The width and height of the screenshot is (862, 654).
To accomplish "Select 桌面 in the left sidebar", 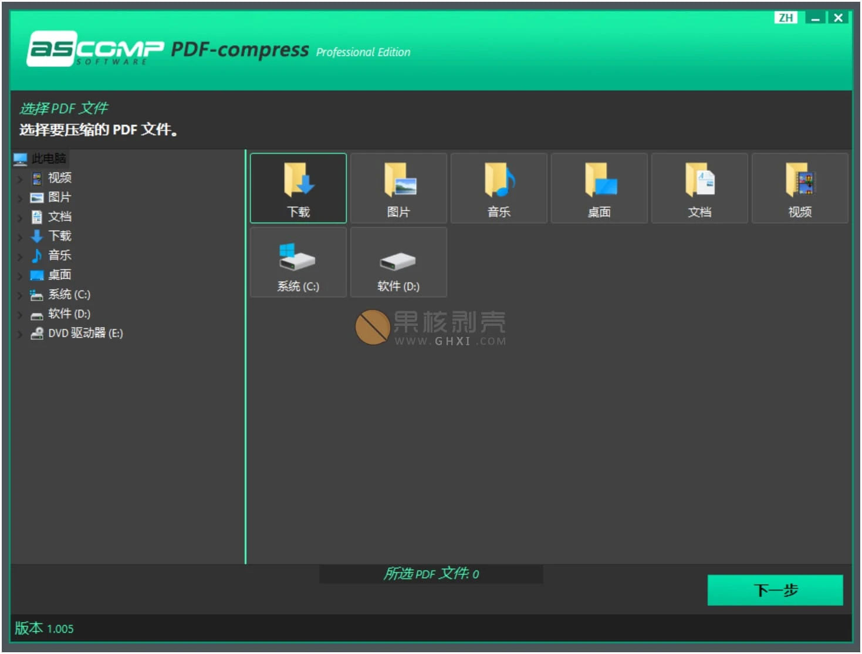I will pos(60,275).
